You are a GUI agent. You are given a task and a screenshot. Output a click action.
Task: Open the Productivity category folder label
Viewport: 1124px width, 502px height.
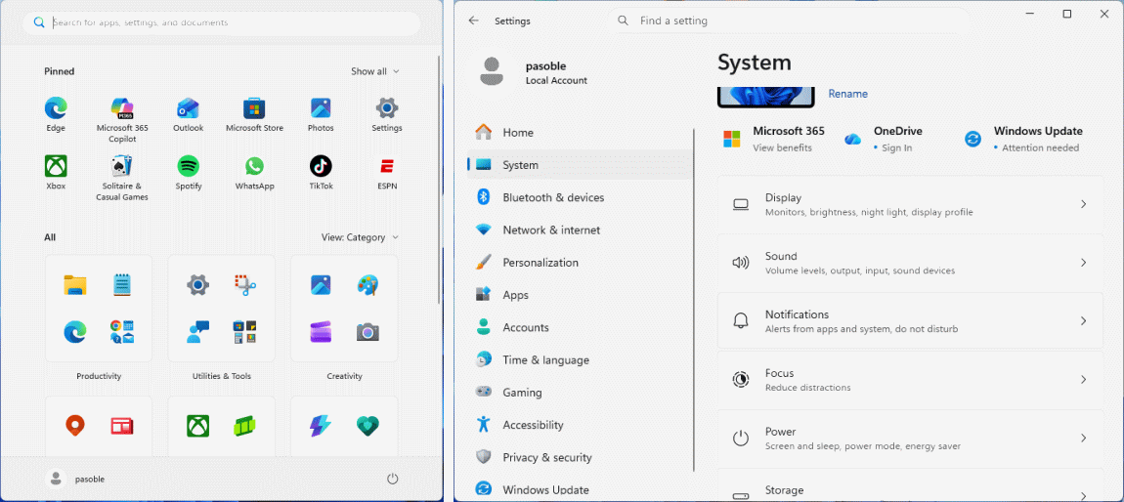[99, 376]
